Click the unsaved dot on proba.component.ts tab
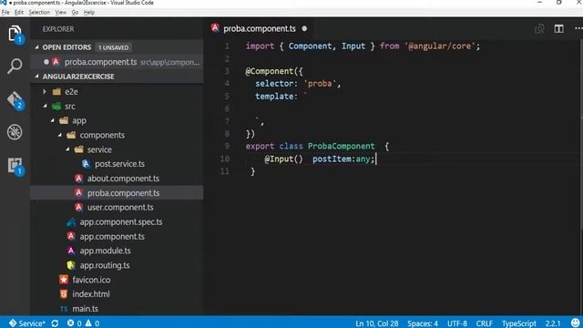This screenshot has width=583, height=328. (304, 28)
